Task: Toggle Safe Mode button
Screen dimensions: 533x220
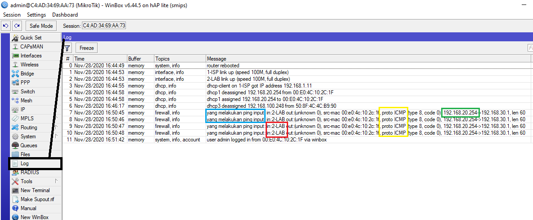Action: pyautogui.click(x=41, y=26)
